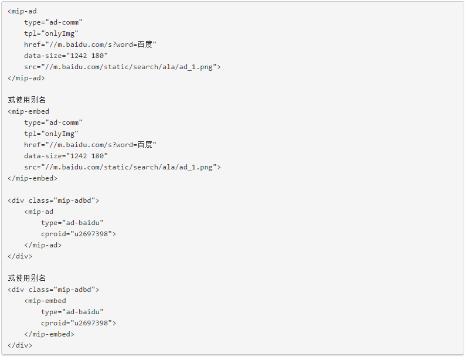Click type="ad-comm" inside the mip-embed block

53,123
